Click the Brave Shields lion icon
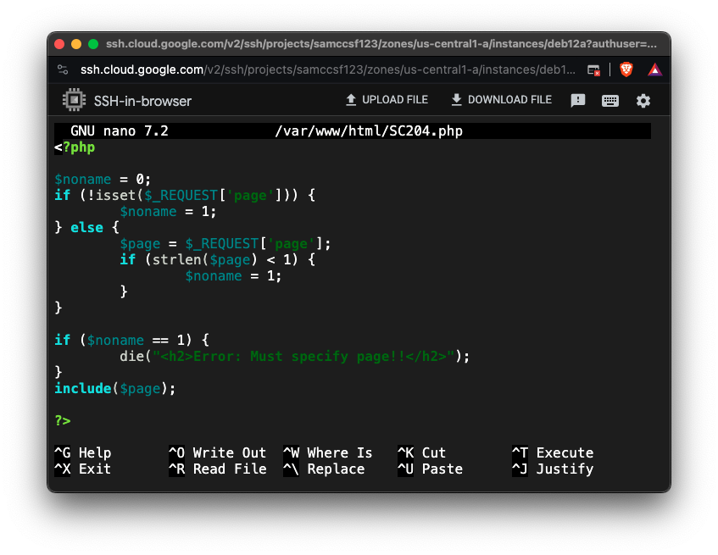Screen dimensions: 718x555 [x=626, y=69]
